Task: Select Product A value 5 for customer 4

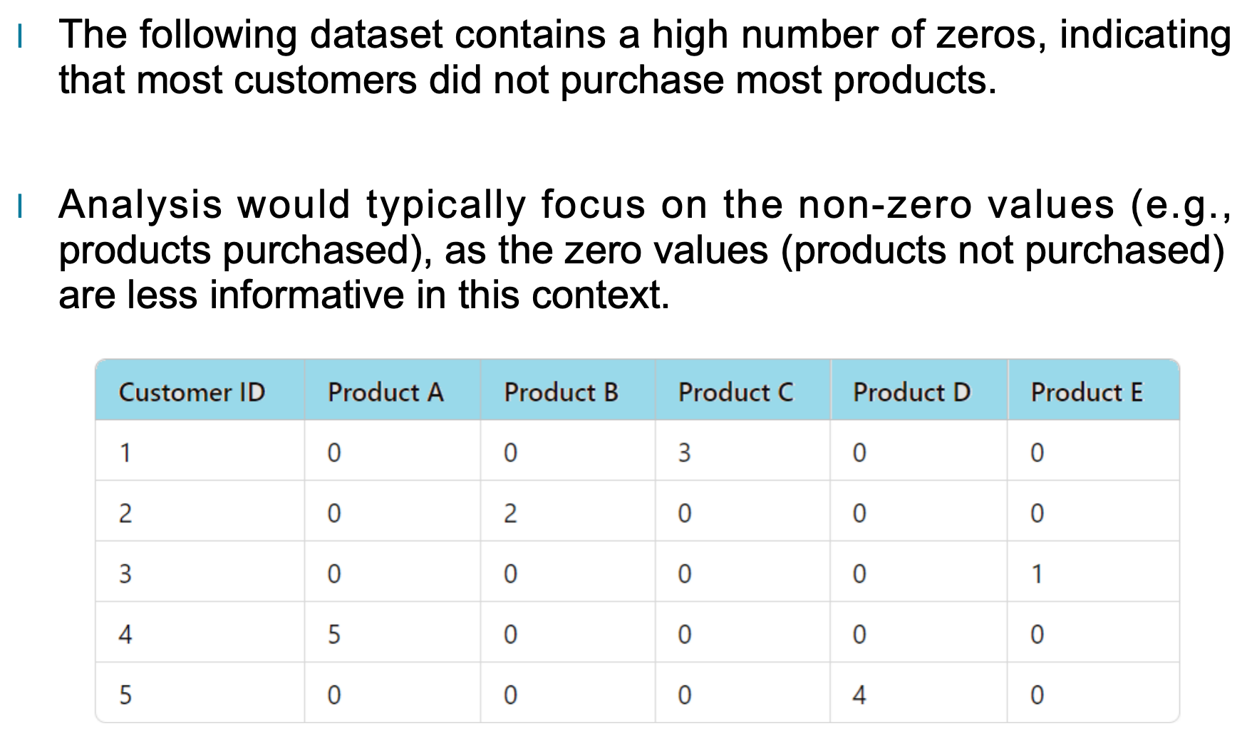Action: tap(334, 634)
